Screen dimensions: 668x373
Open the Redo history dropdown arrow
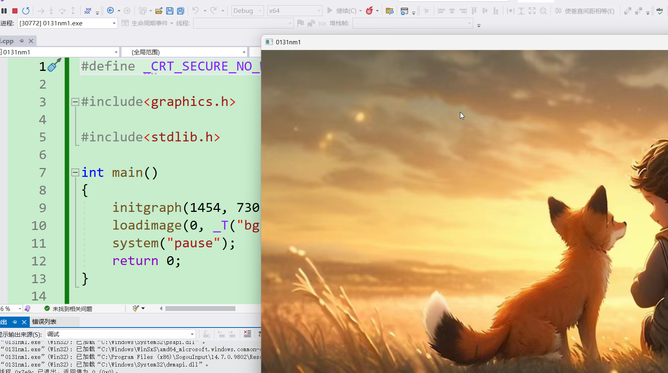[x=223, y=11]
